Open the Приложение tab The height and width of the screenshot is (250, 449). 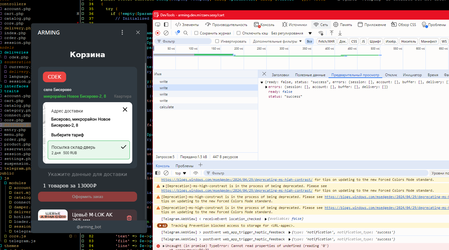[x=372, y=24]
